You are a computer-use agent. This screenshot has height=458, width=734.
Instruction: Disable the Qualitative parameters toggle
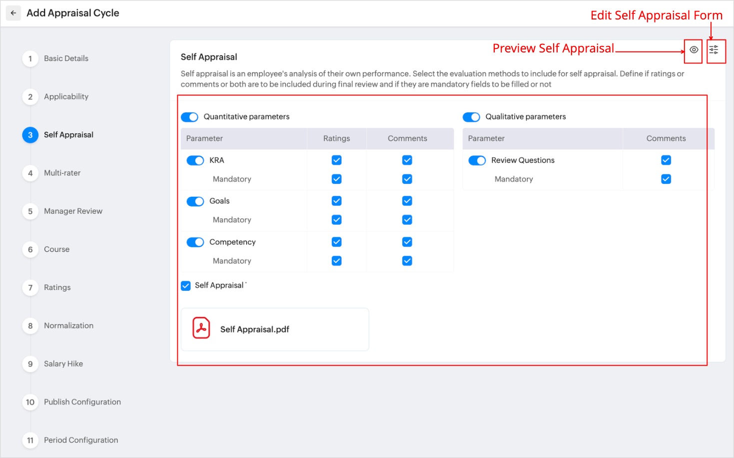[472, 117]
